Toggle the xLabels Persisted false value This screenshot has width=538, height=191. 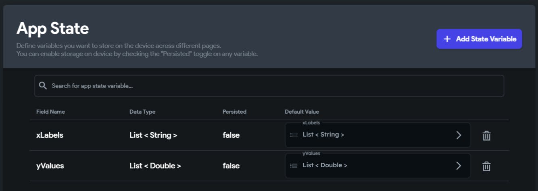click(231, 135)
